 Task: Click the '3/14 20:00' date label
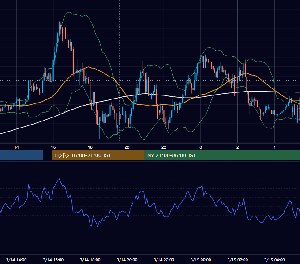[x=127, y=260]
